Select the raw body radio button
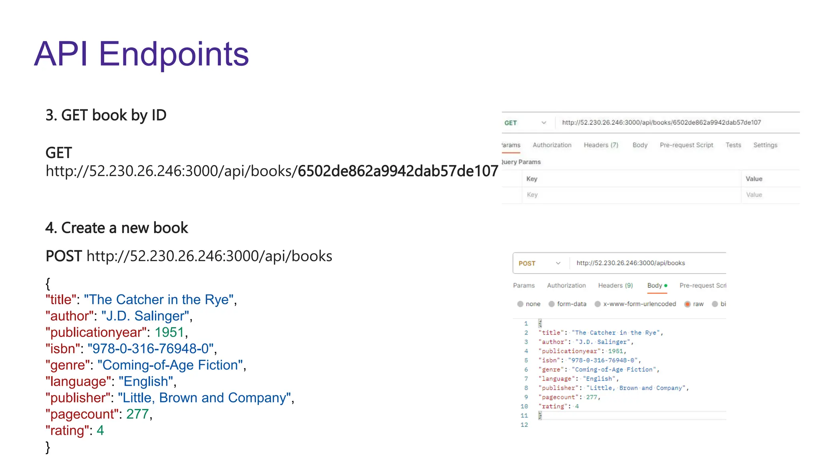818x460 pixels. tap(687, 304)
